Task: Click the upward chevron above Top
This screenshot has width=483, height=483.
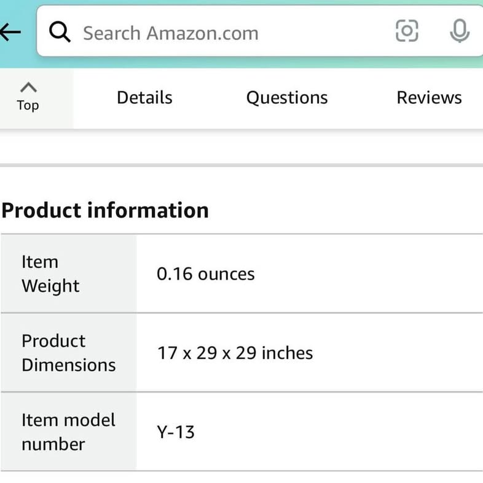Action: tap(28, 87)
